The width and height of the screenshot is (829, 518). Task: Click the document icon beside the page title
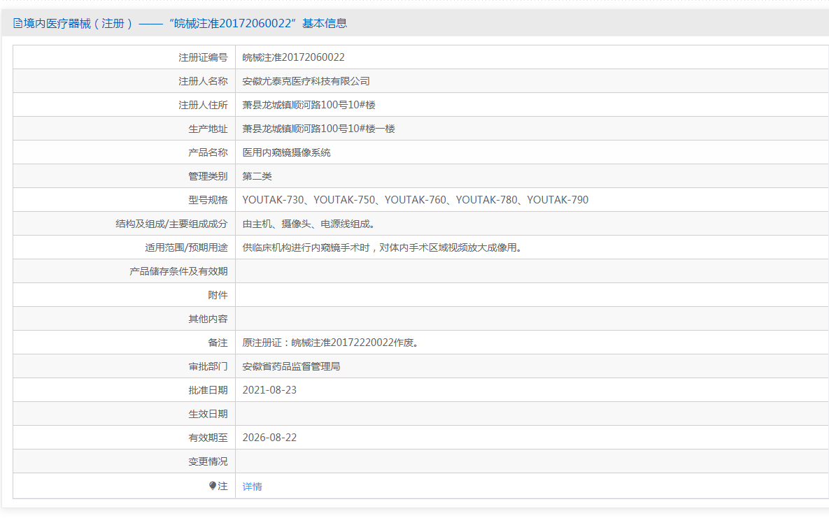coord(17,23)
